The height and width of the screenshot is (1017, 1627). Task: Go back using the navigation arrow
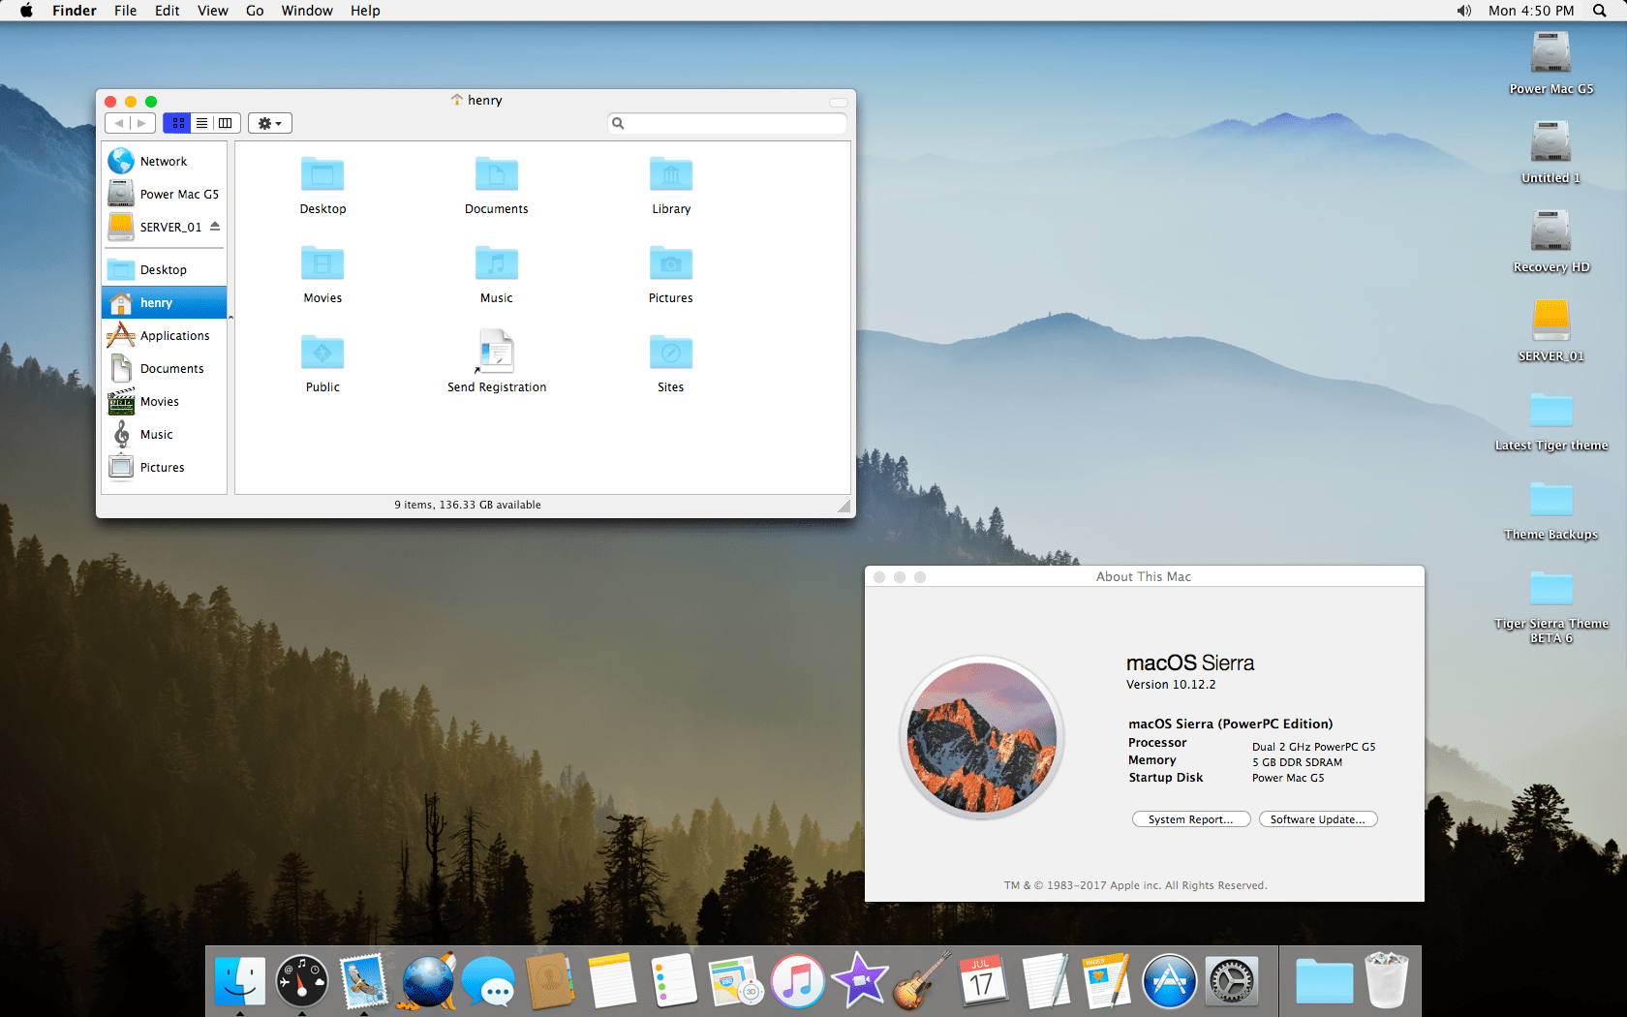pos(118,123)
